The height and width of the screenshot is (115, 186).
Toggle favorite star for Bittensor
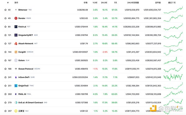(x=6, y=10)
